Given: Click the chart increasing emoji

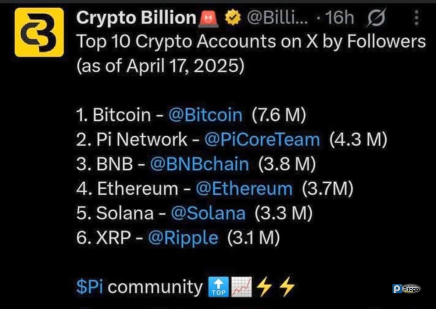Looking at the screenshot, I should (242, 287).
